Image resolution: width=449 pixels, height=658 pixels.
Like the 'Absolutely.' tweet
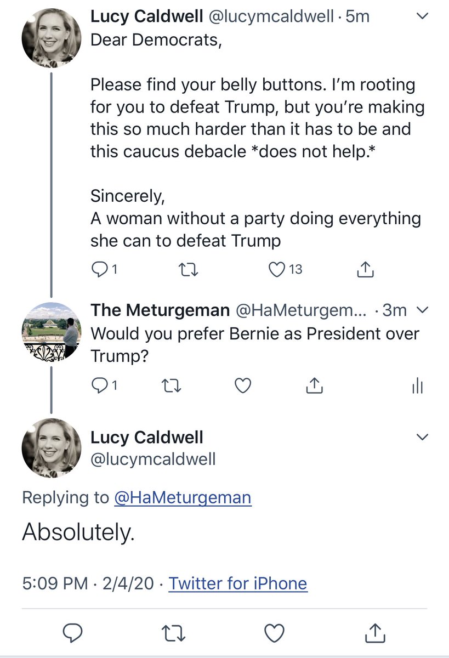click(274, 633)
